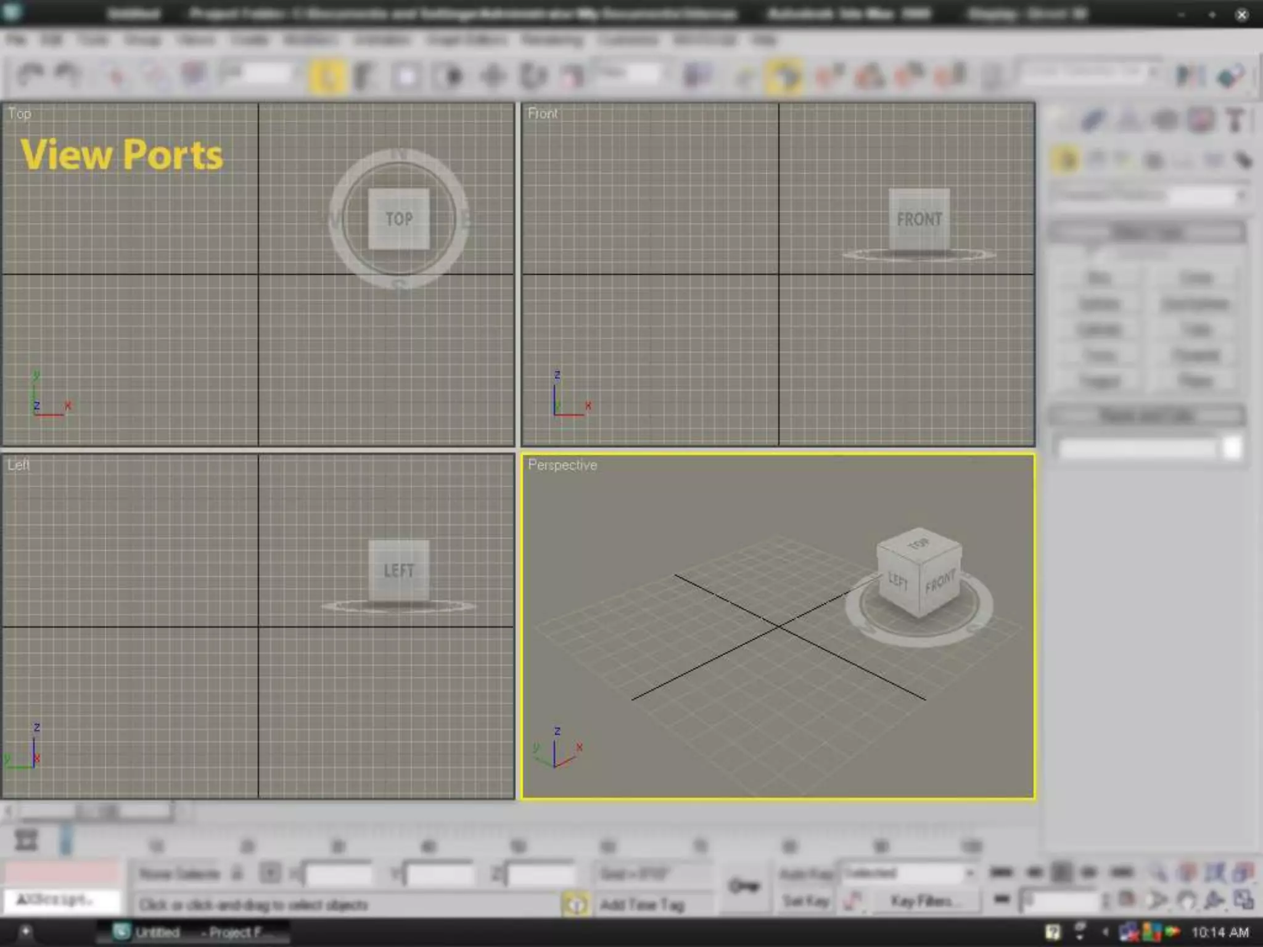Click the Align tool icon
This screenshot has width=1263, height=947.
(x=1230, y=76)
